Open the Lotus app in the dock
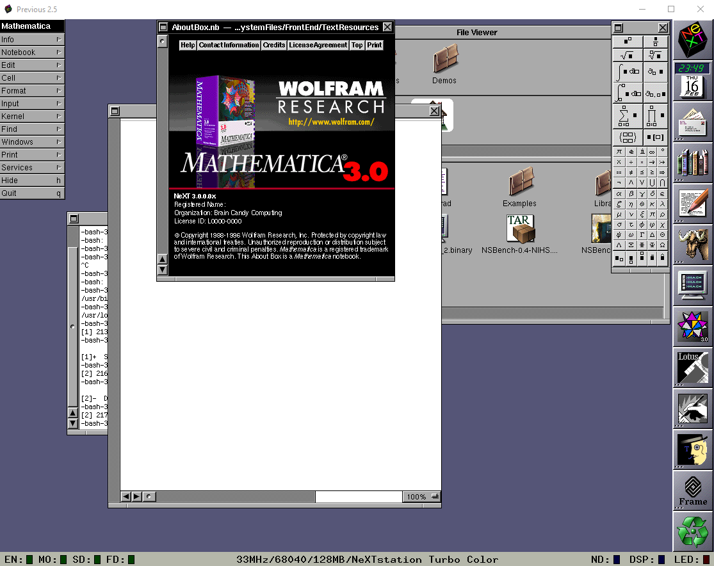The width and height of the screenshot is (714, 566). click(693, 368)
